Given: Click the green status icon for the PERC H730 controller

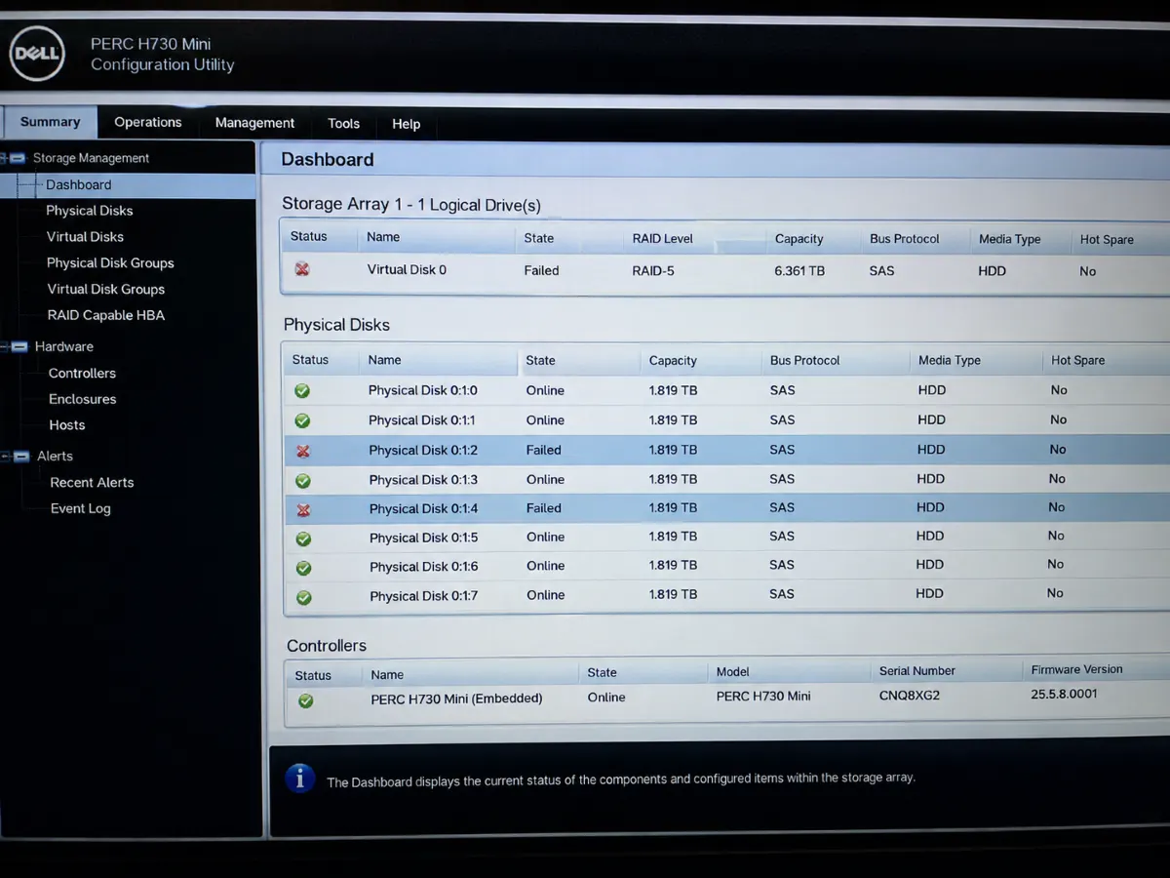Looking at the screenshot, I should coord(306,700).
